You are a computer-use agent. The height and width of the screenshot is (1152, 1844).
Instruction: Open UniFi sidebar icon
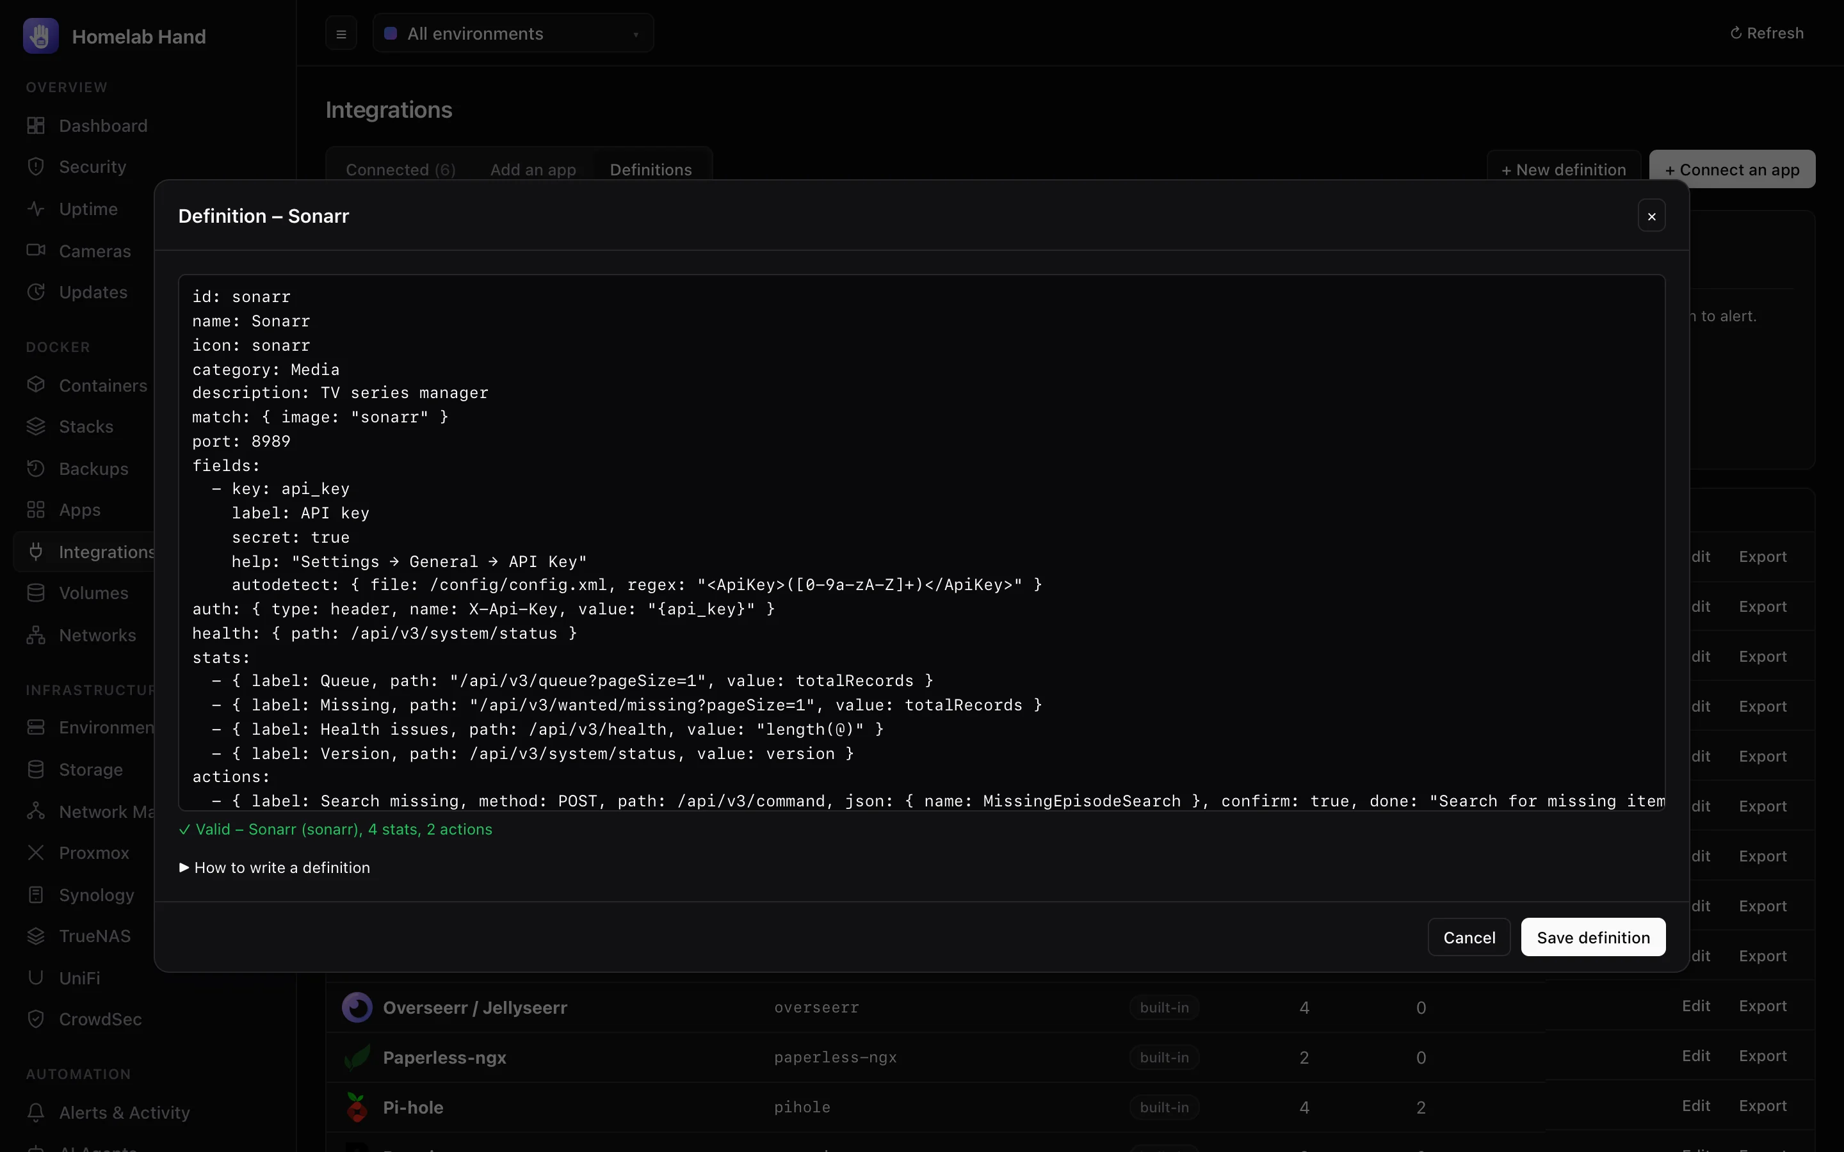[x=36, y=977]
